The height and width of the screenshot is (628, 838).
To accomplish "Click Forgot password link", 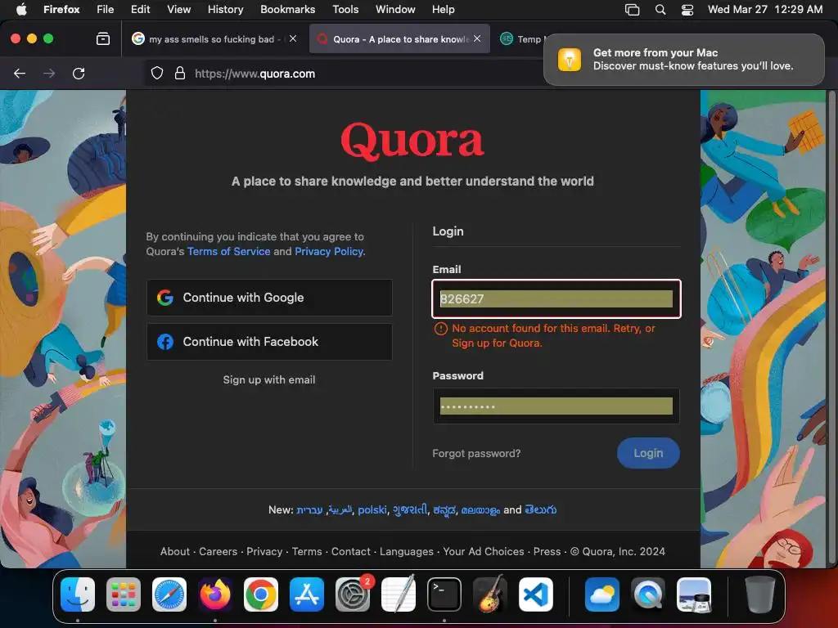I will 476,453.
